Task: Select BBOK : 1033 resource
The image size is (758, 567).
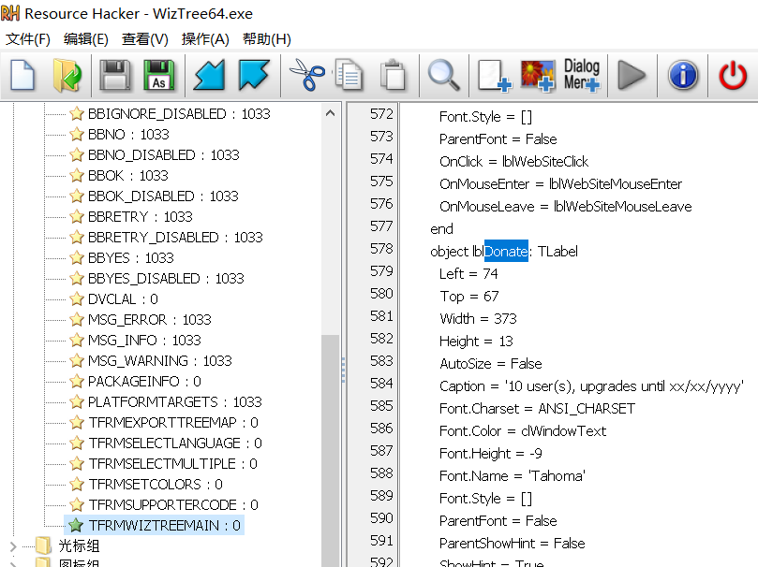Action: 127,176
